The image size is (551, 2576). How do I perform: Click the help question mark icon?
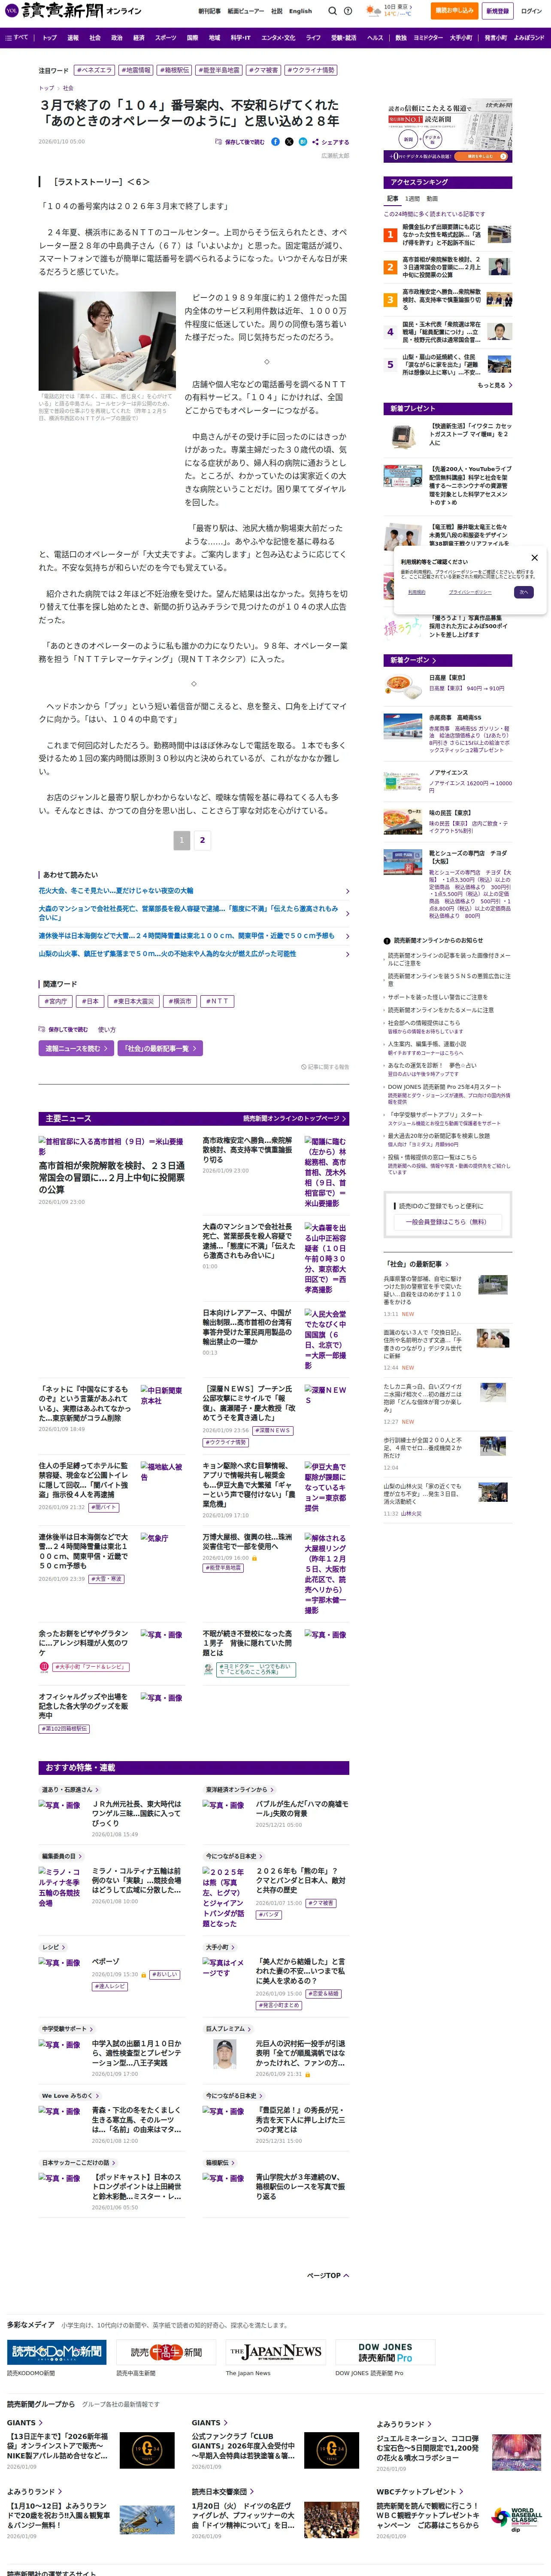point(348,11)
